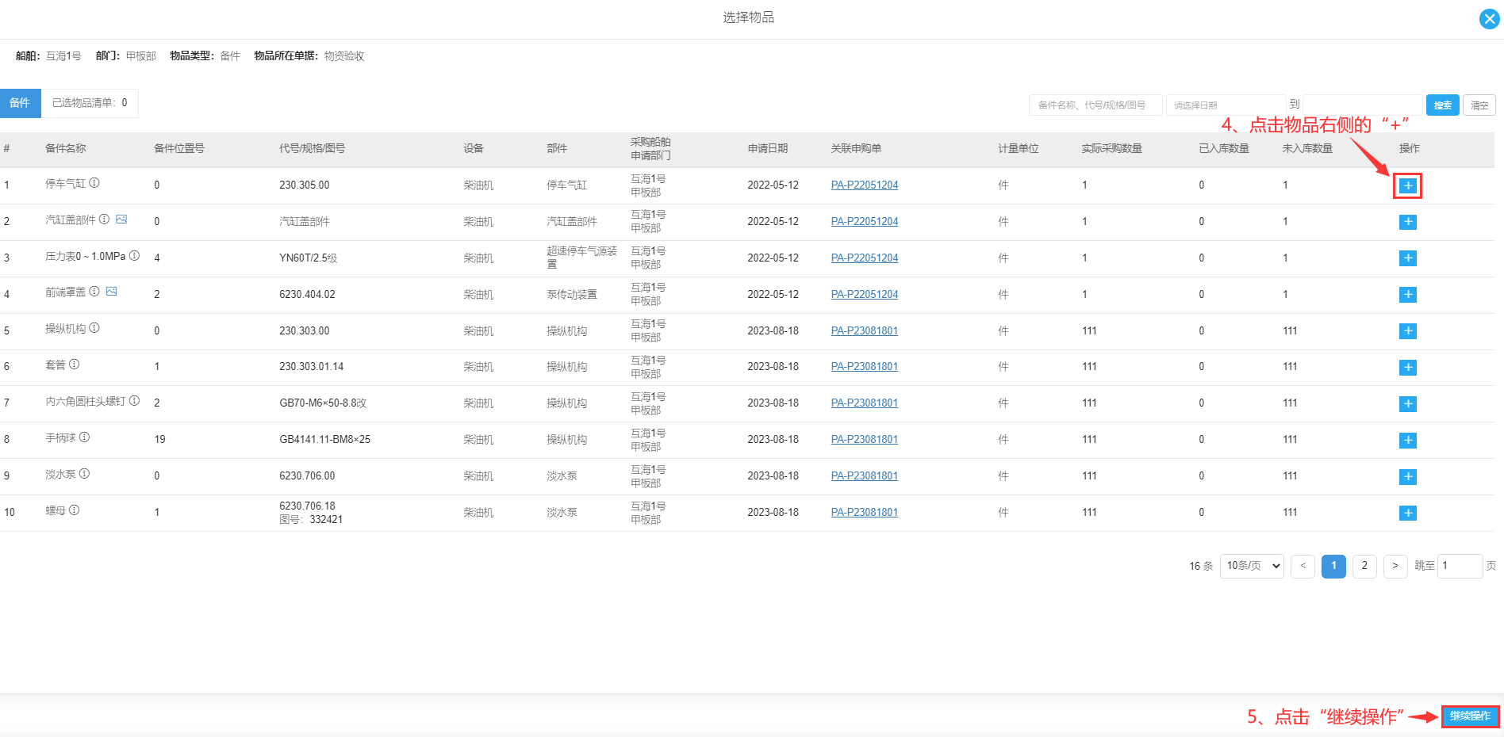Open PA-P23081801 link in row 5
The height and width of the screenshot is (737, 1504).
(865, 331)
